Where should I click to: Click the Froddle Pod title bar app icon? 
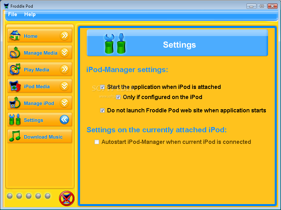(6, 6)
